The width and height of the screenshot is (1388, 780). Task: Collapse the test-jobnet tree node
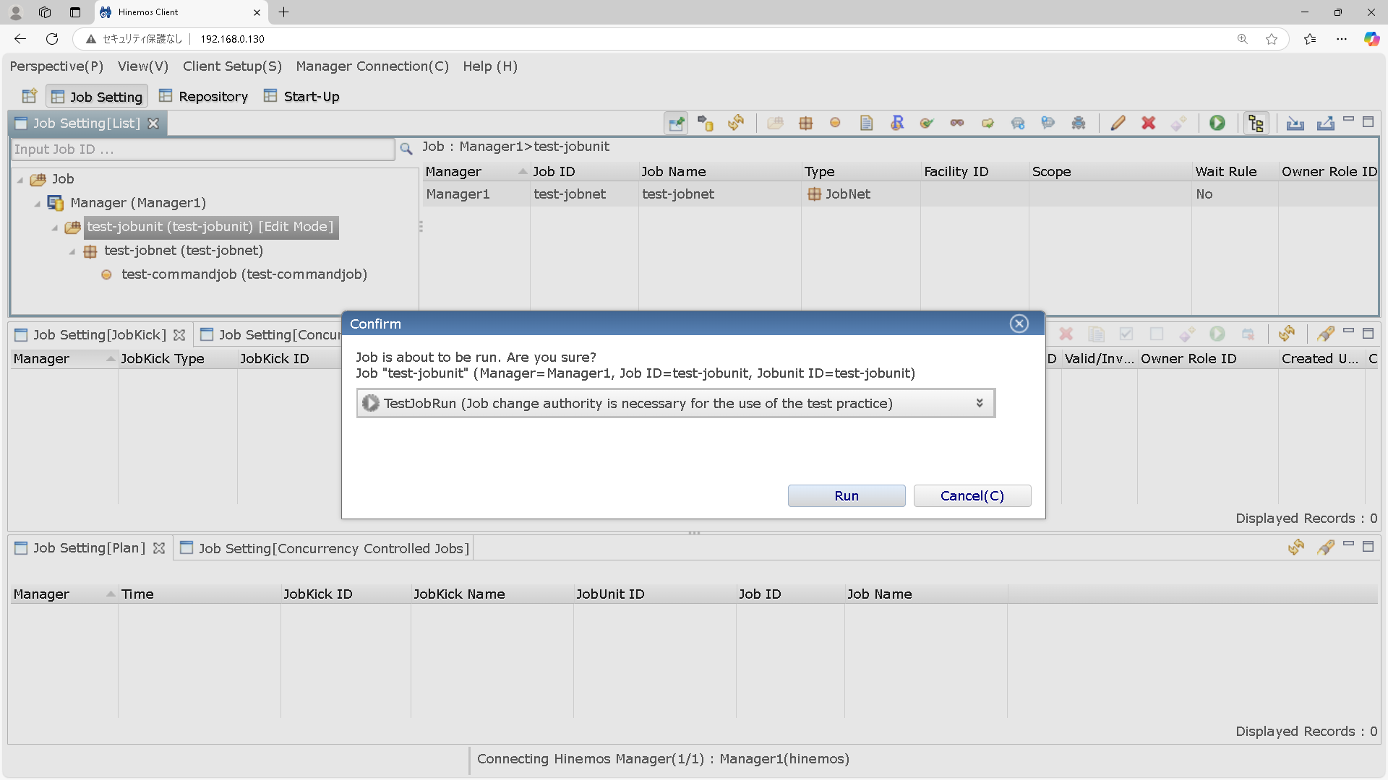coord(72,251)
